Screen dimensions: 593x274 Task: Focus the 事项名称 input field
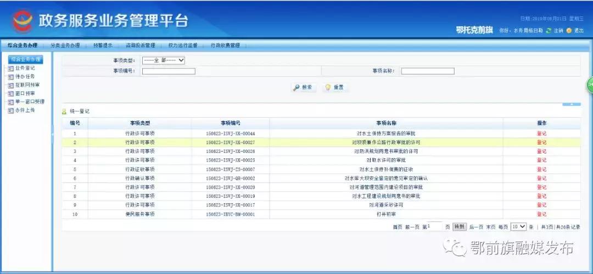428,71
